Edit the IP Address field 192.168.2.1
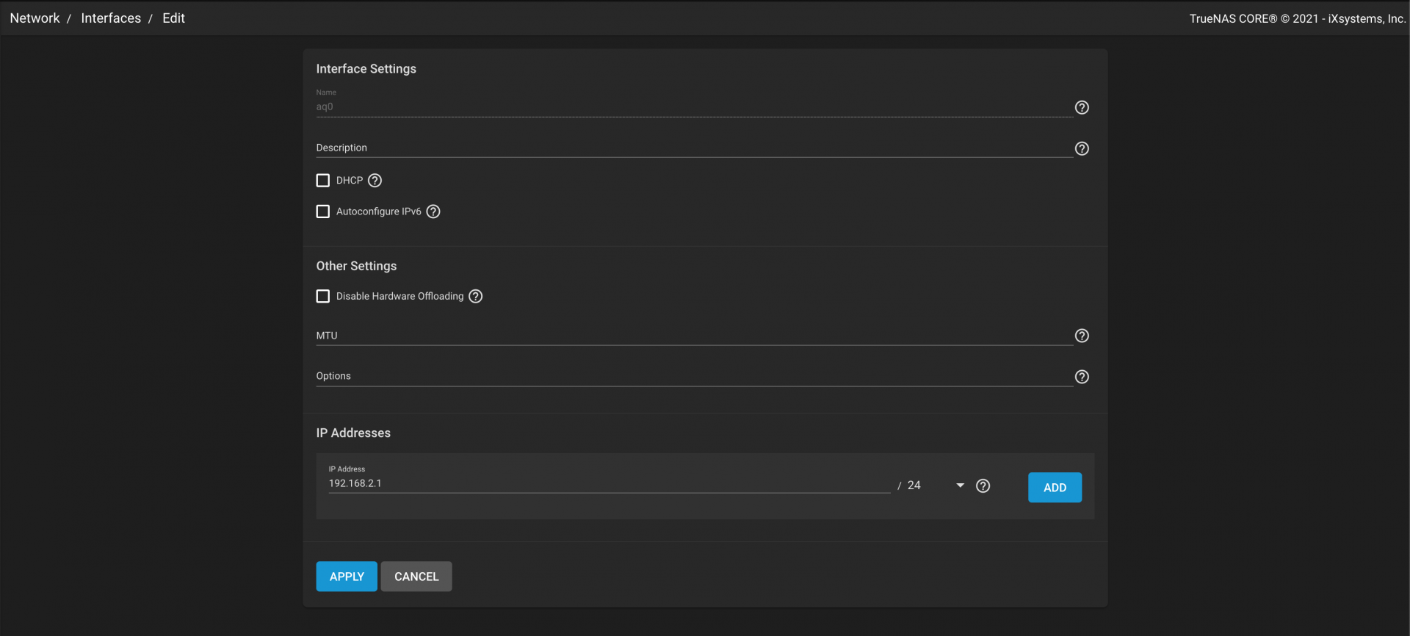Image resolution: width=1410 pixels, height=636 pixels. 609,483
